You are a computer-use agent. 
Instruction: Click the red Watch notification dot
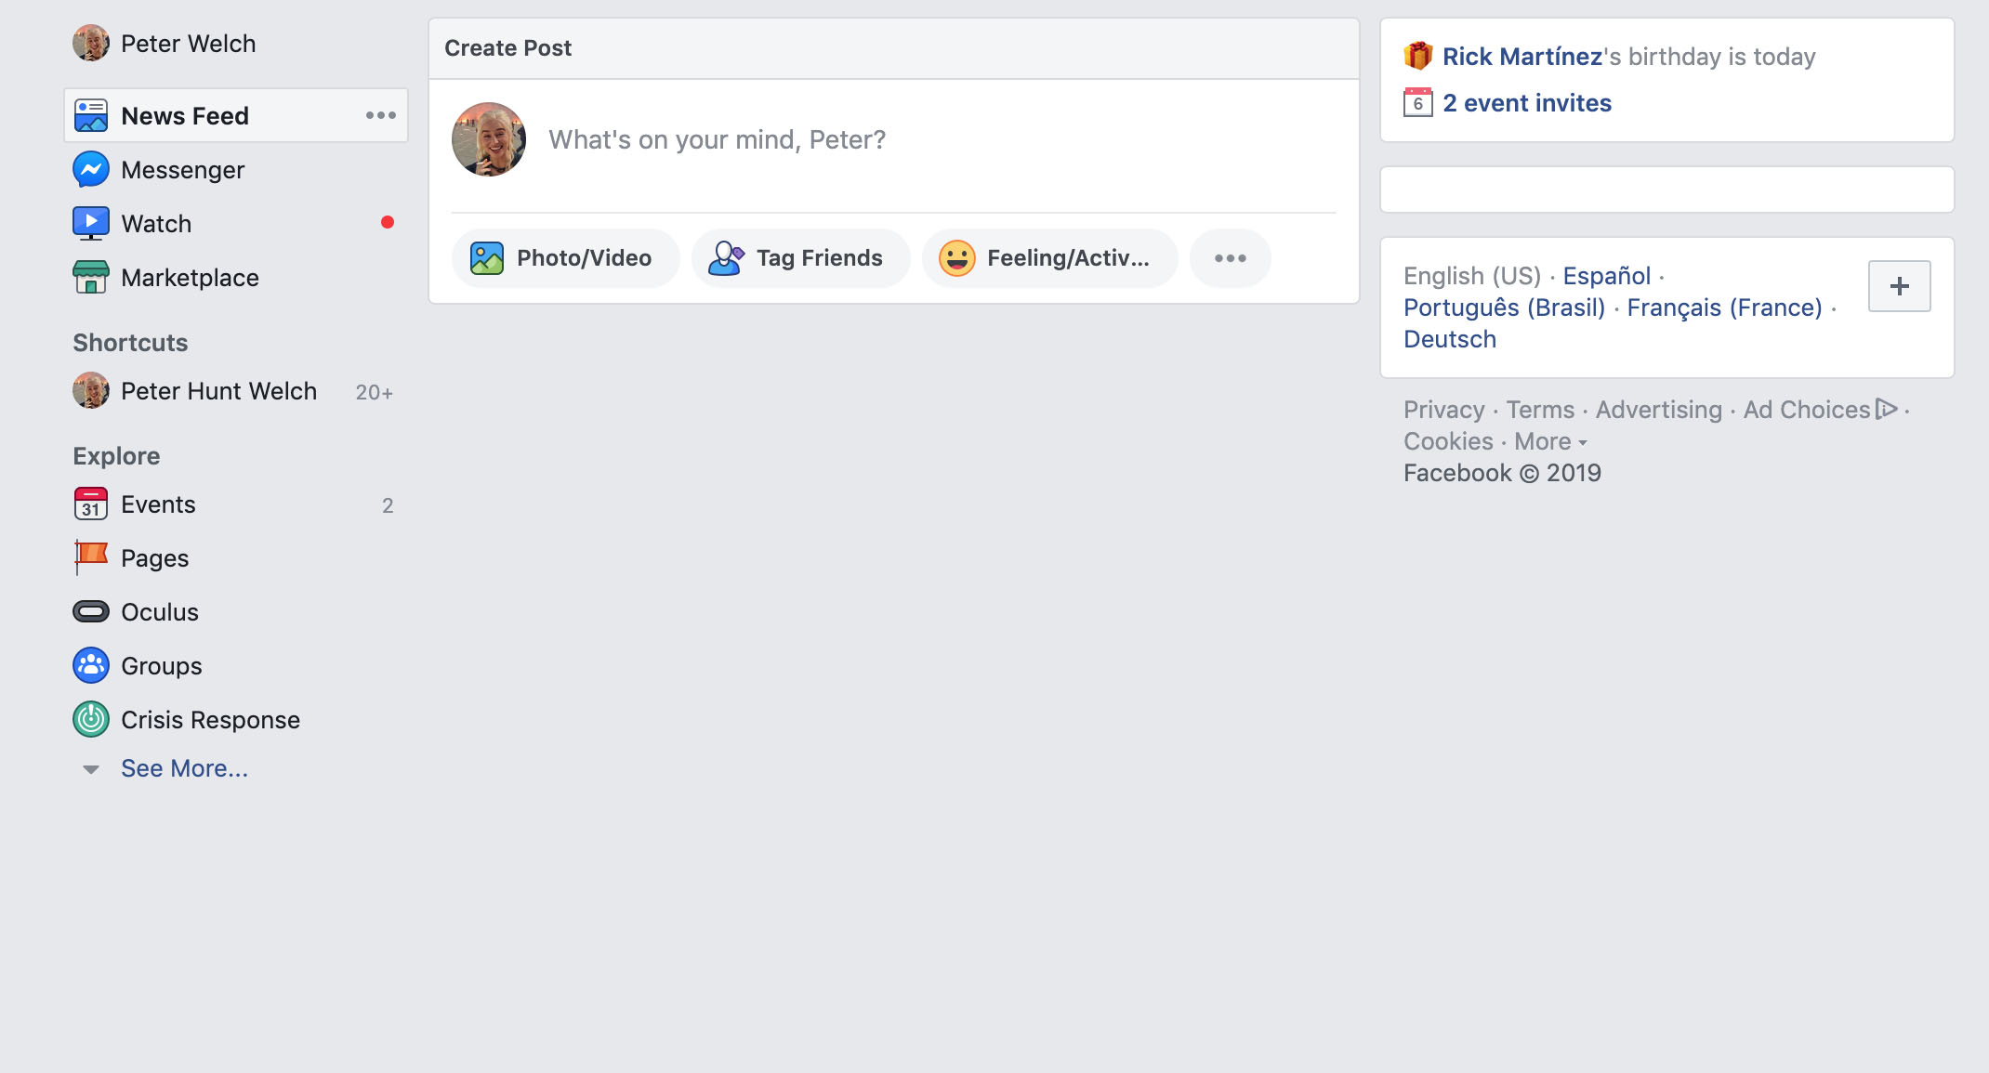click(x=388, y=222)
